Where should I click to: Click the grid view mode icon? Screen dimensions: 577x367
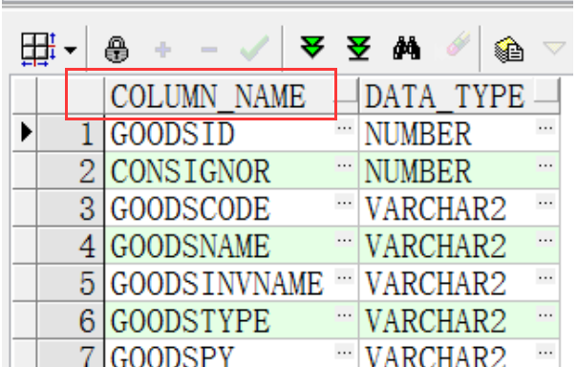point(38,50)
